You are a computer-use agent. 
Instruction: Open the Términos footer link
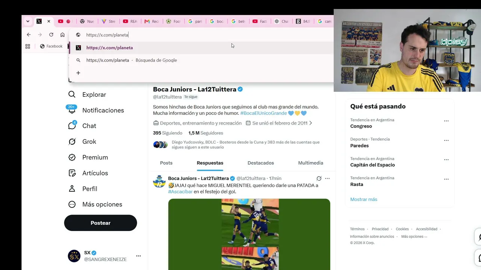tap(357, 229)
